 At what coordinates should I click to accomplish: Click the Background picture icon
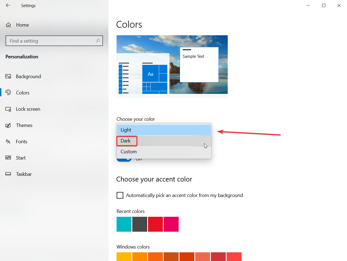[8, 76]
